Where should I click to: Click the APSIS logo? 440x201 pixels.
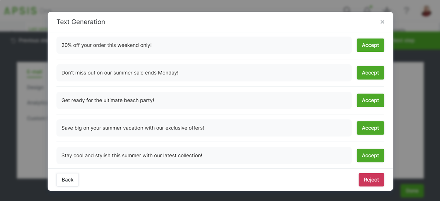[21, 11]
